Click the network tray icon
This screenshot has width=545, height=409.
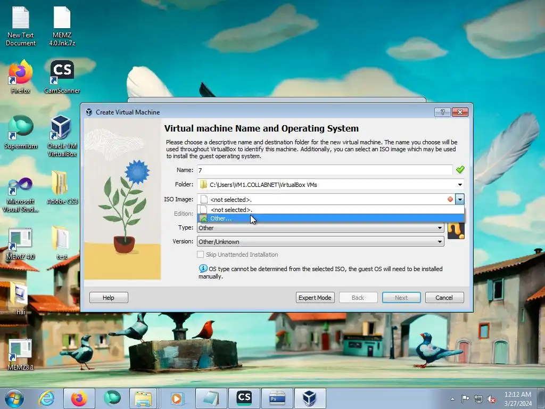(478, 399)
